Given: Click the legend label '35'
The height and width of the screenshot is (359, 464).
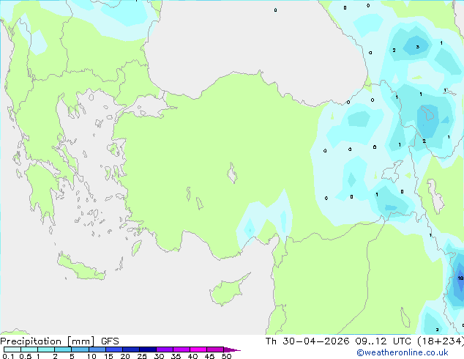Looking at the screenshot, I should coord(176,356).
